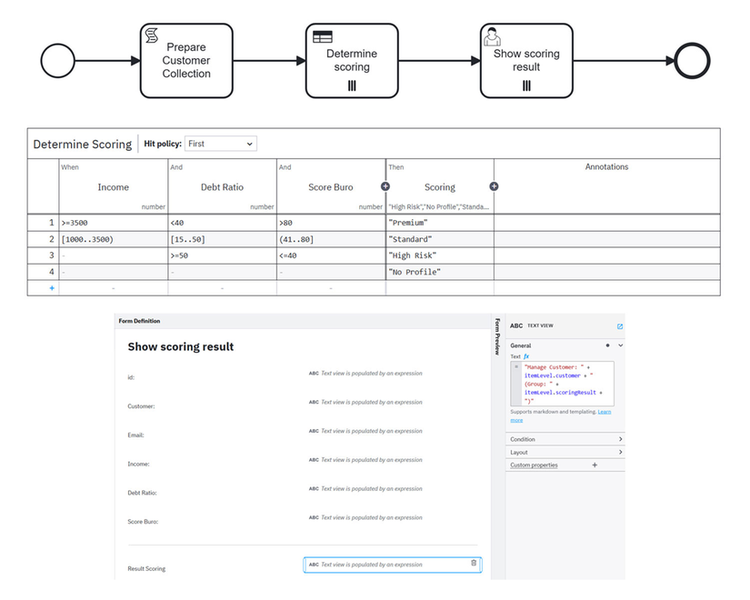Click the Custom properties label
The width and height of the screenshot is (750, 600).
pyautogui.click(x=534, y=465)
